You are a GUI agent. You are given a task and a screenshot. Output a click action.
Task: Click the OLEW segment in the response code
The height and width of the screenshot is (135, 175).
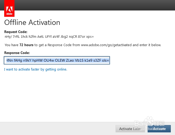[60, 60]
